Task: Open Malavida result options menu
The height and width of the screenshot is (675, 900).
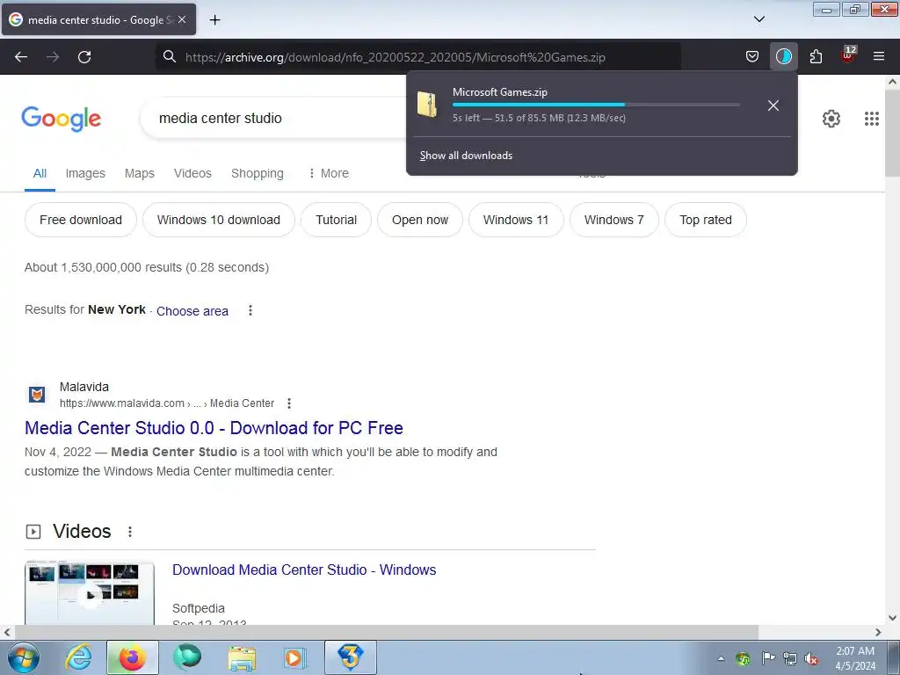Action: (289, 403)
